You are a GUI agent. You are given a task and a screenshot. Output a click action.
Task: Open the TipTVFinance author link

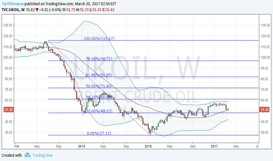(x=13, y=4)
